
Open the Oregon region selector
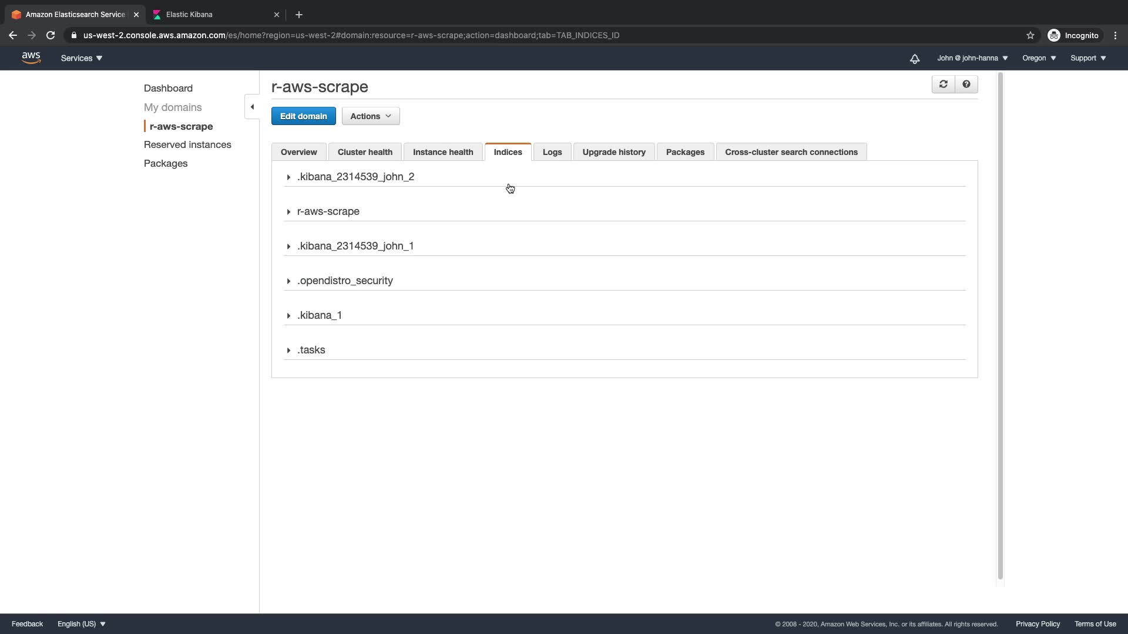click(x=1039, y=58)
